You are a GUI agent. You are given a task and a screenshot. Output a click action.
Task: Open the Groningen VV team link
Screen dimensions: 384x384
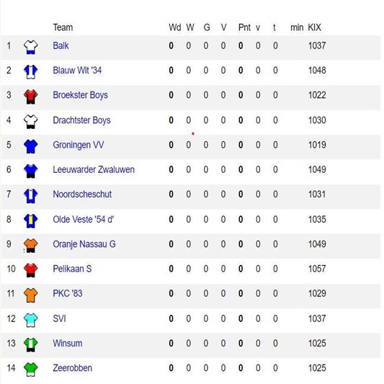79,145
